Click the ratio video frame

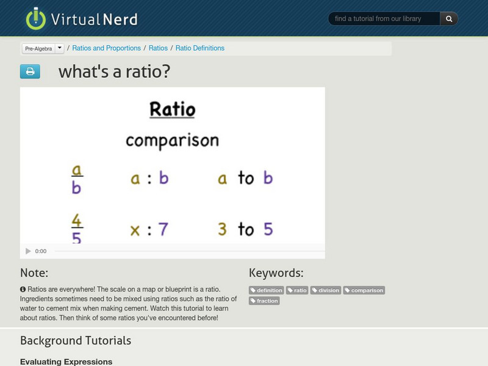click(x=172, y=165)
